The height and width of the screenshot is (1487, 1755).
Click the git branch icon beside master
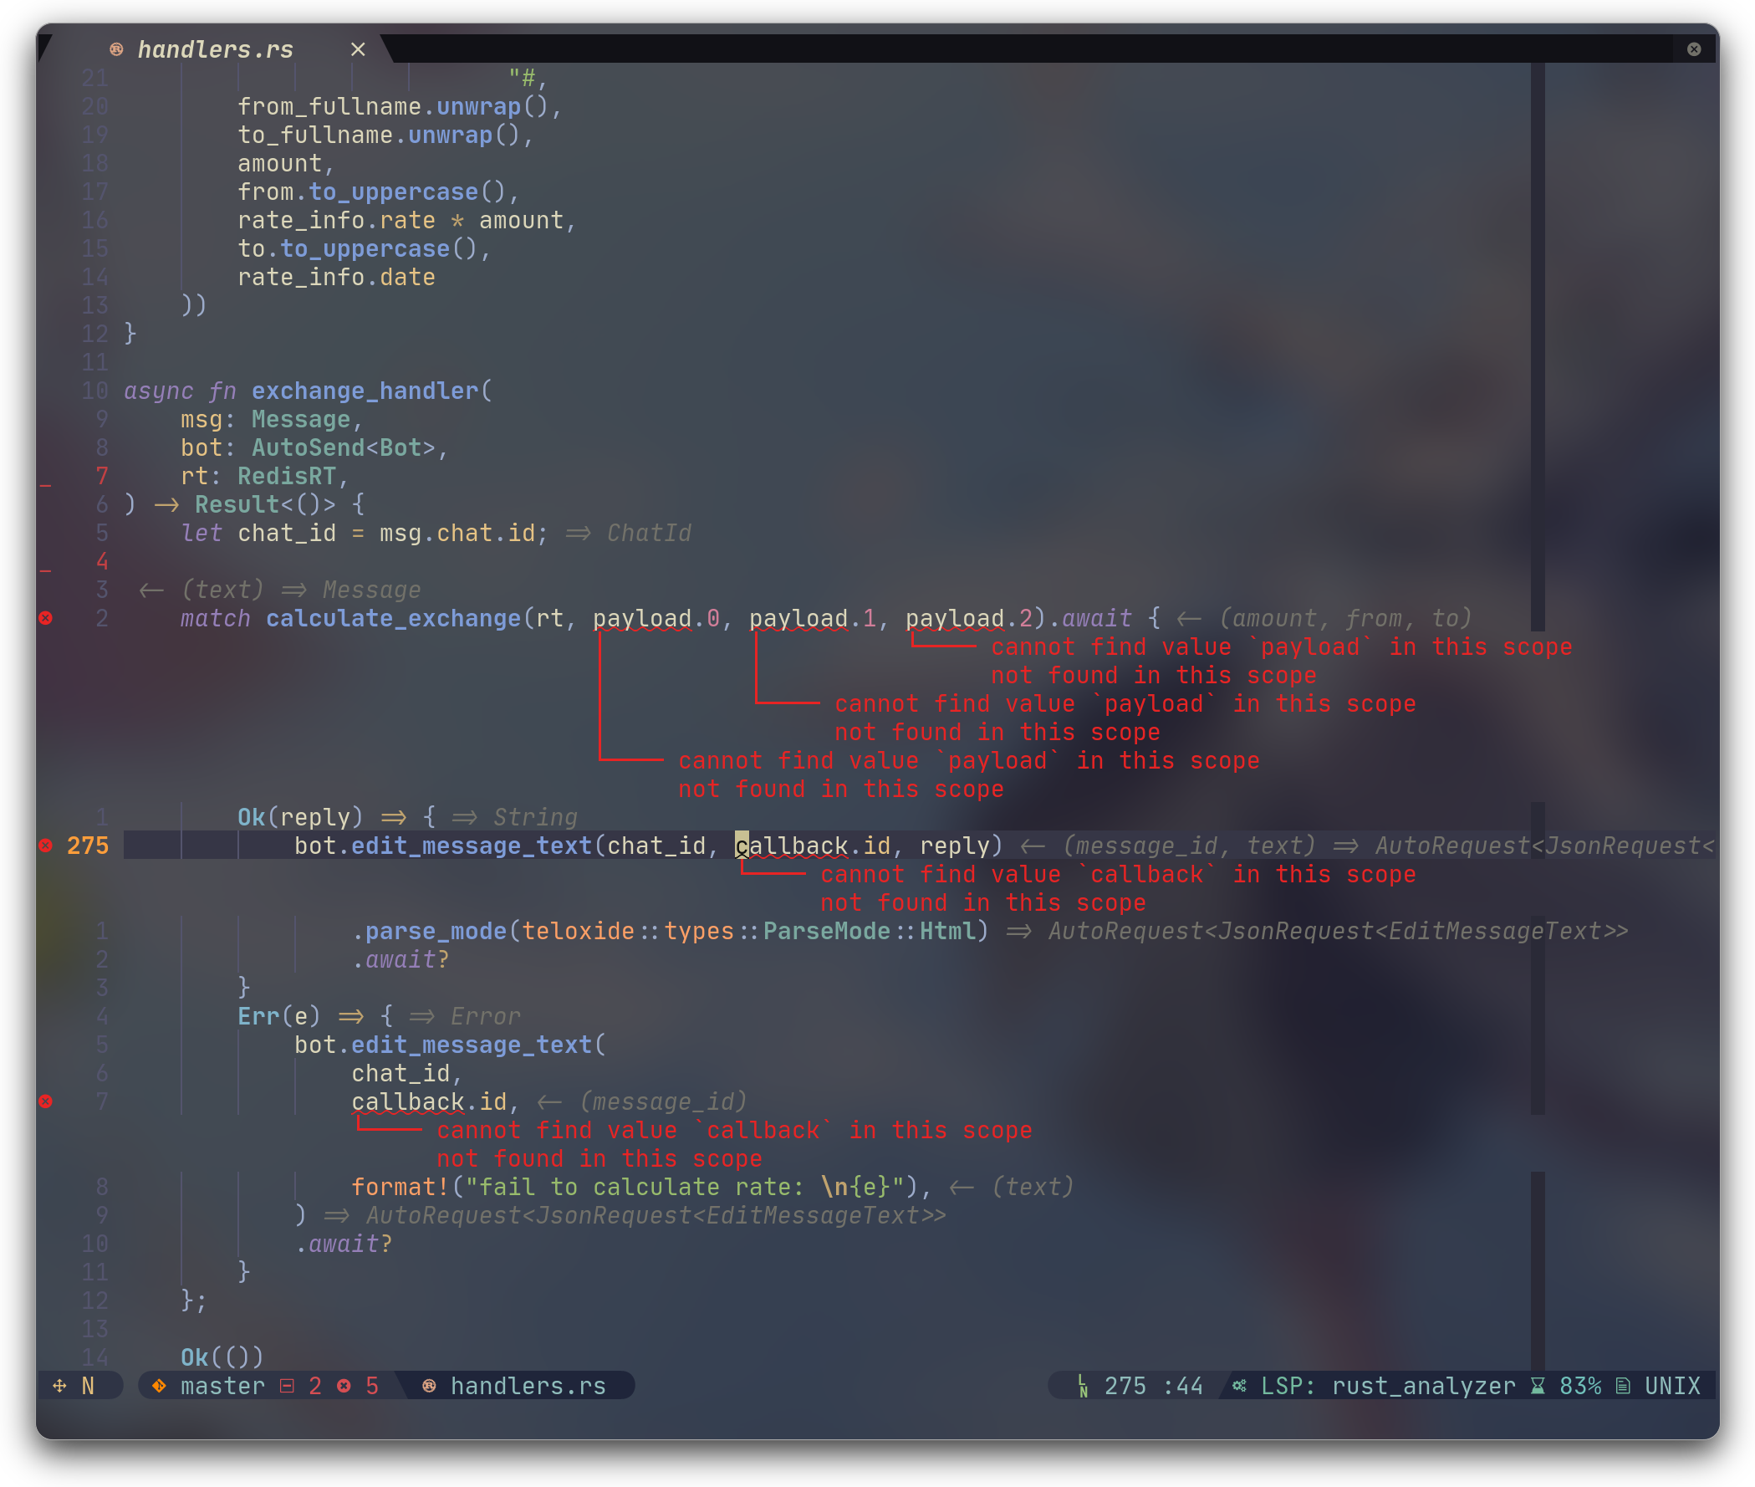158,1386
